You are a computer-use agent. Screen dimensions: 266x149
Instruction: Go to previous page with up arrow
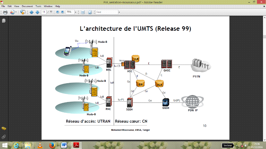pyautogui.click(x=32, y=12)
